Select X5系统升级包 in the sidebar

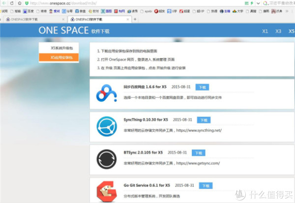[x=61, y=49]
